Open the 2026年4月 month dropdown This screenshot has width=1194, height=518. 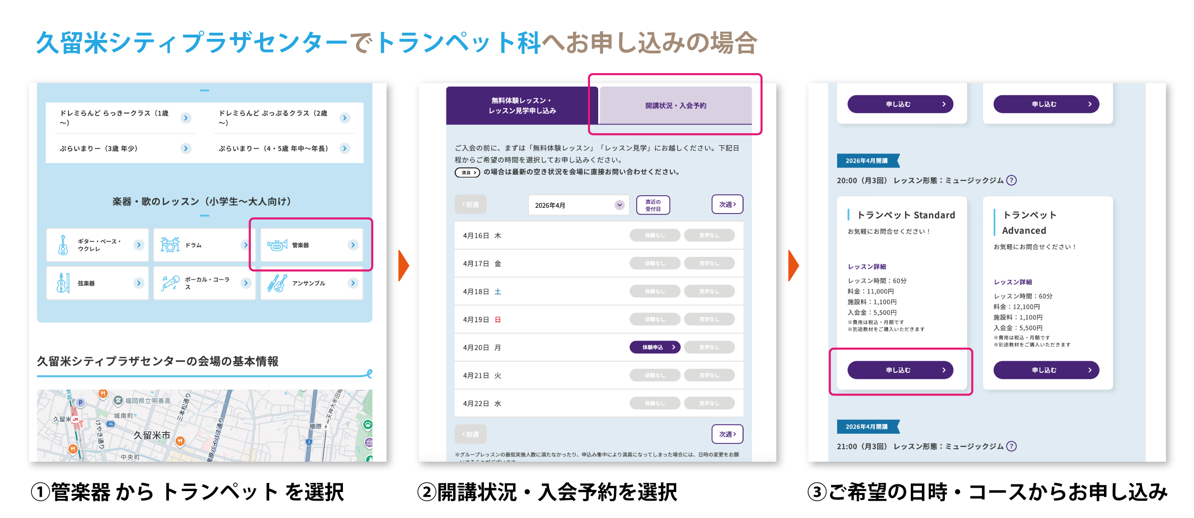(x=578, y=205)
